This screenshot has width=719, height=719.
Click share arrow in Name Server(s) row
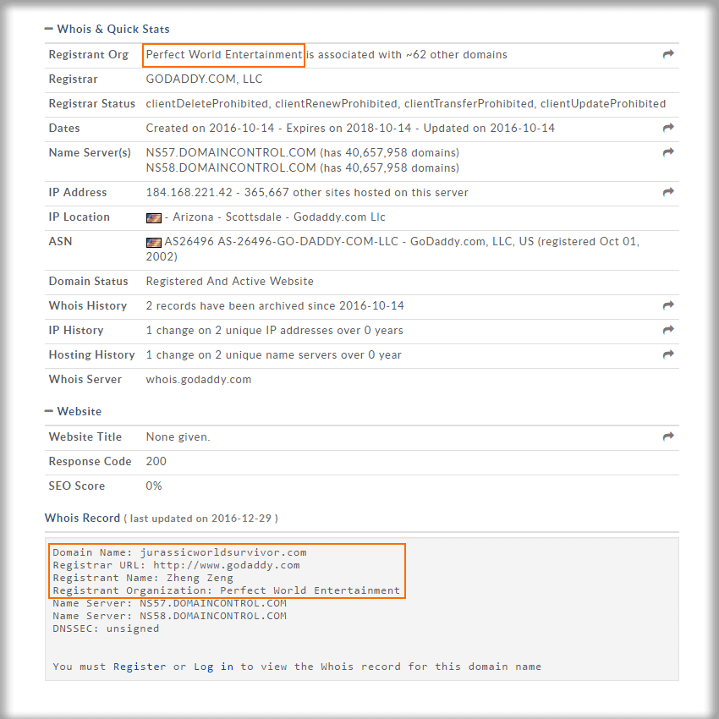(x=668, y=151)
